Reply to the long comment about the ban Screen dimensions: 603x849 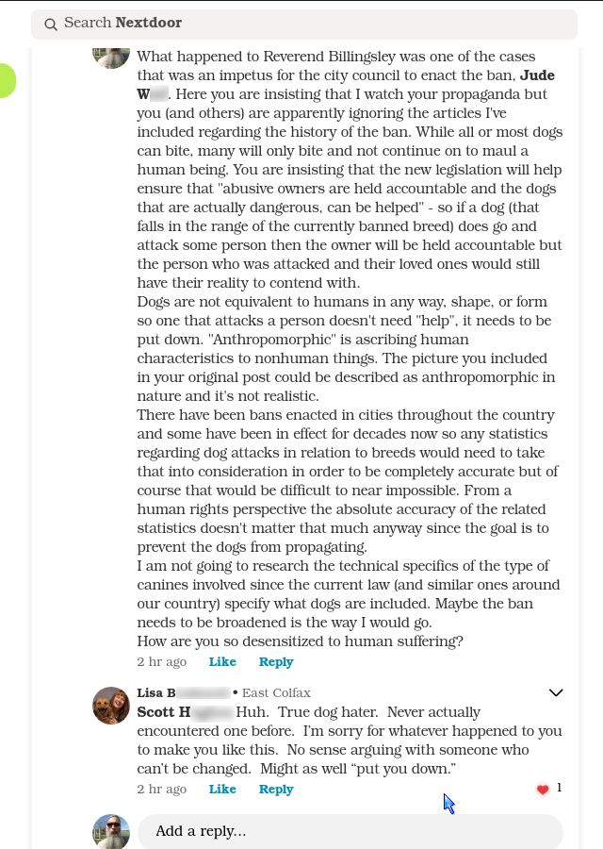tap(276, 662)
